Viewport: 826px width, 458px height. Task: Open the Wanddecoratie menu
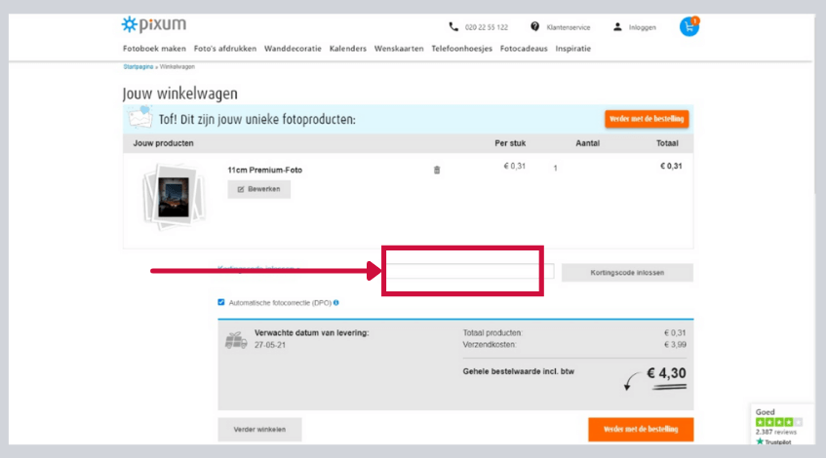point(293,49)
